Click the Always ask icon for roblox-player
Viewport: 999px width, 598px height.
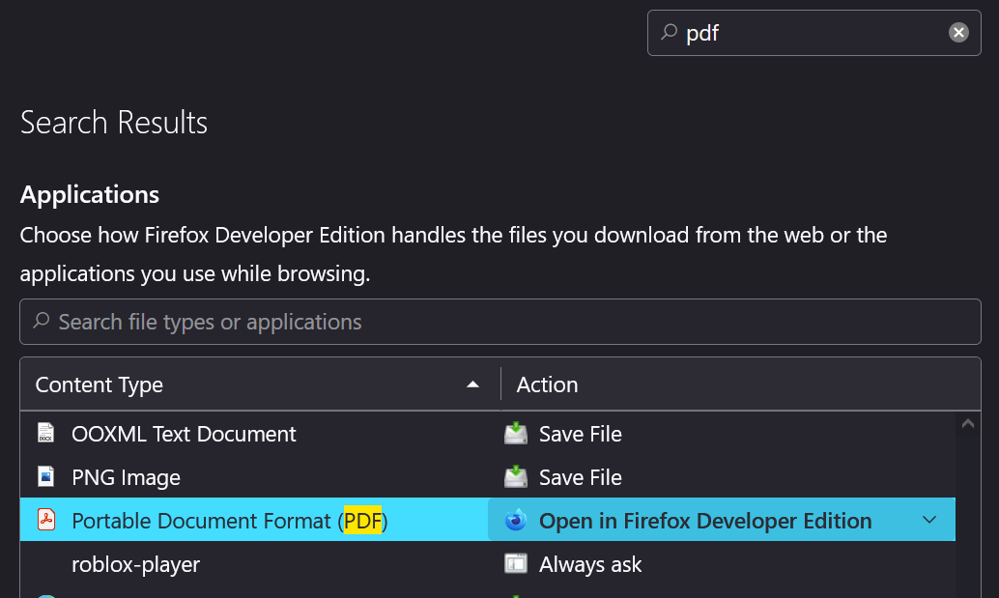pyautogui.click(x=515, y=564)
